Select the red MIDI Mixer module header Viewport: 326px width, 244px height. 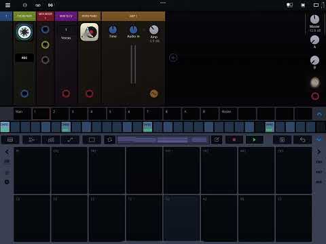(x=46, y=16)
